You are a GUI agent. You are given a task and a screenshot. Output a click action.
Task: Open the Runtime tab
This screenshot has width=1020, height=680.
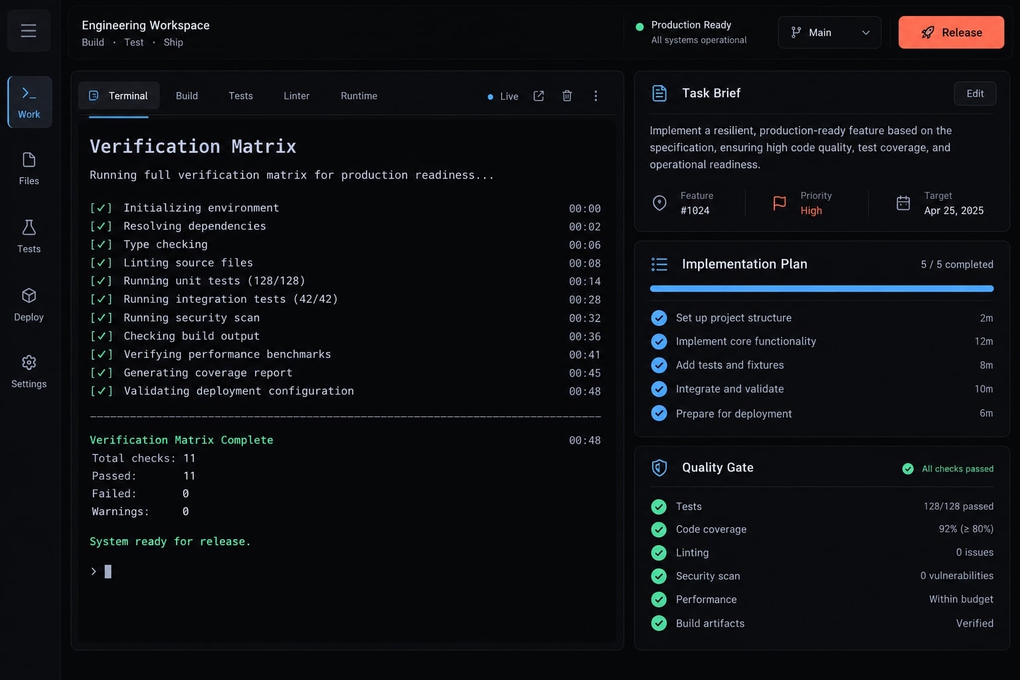pos(359,96)
